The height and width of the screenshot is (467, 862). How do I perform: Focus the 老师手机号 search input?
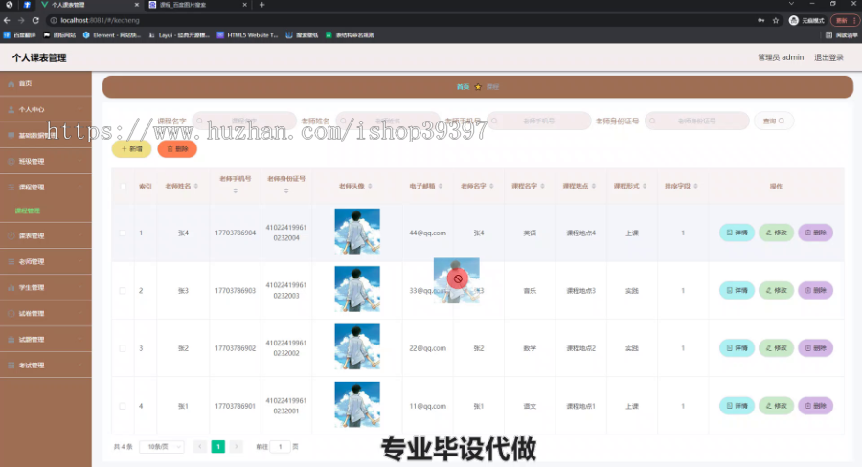538,121
